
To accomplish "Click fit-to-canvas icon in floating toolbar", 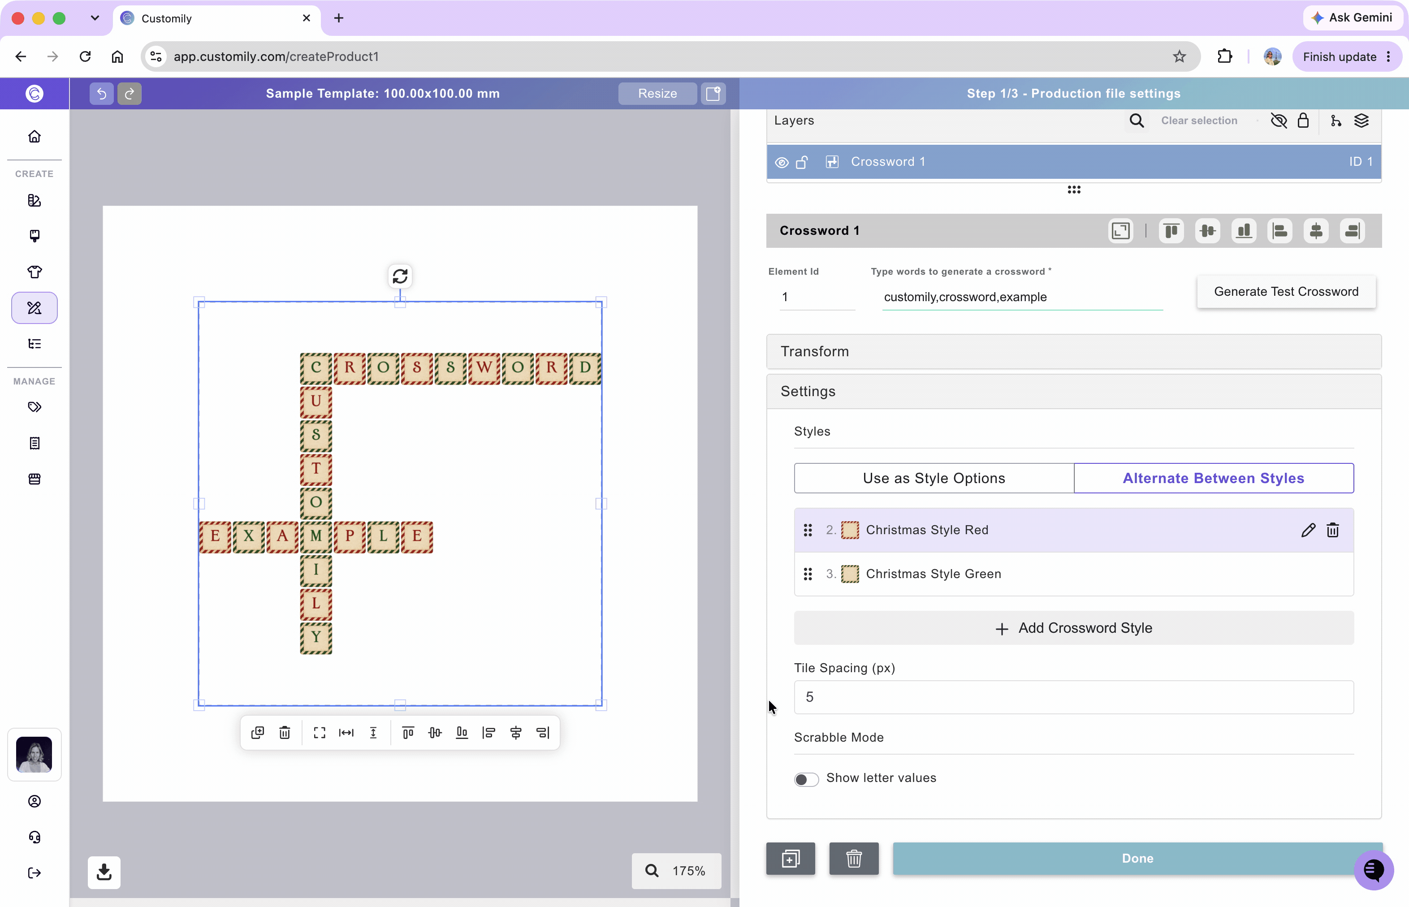I will click(x=319, y=733).
